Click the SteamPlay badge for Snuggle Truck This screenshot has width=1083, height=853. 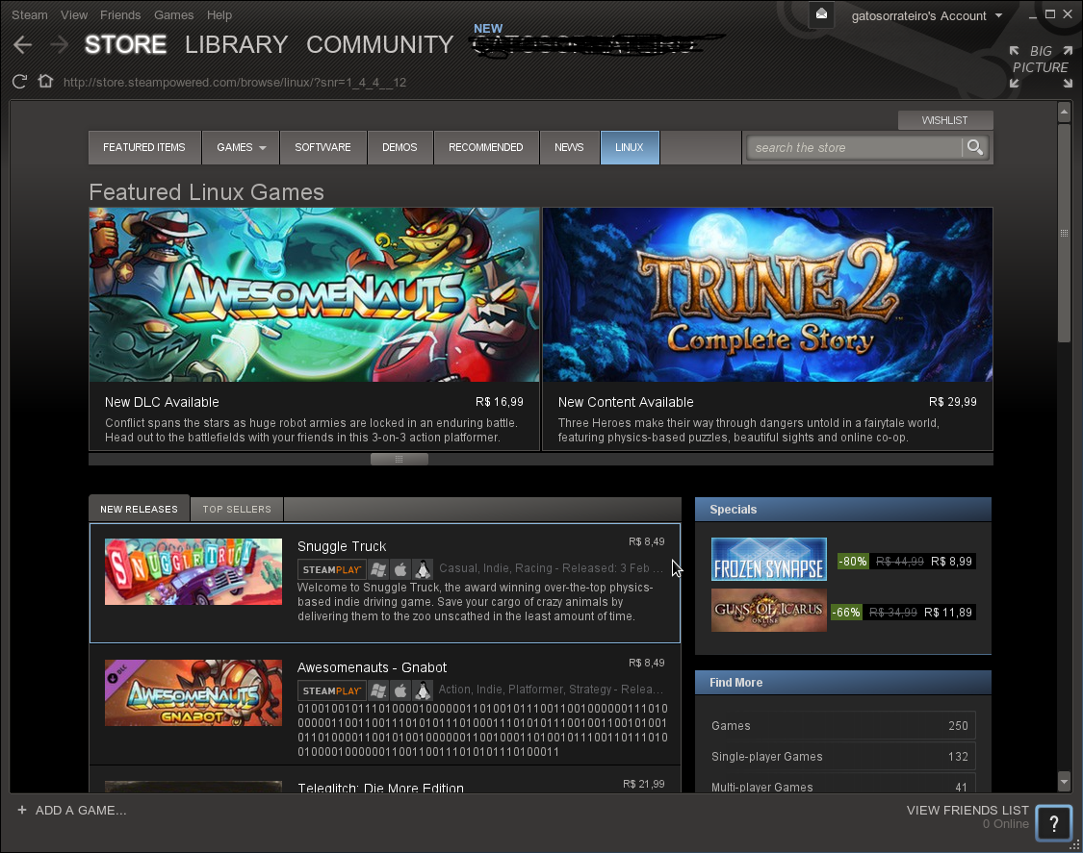click(x=331, y=569)
